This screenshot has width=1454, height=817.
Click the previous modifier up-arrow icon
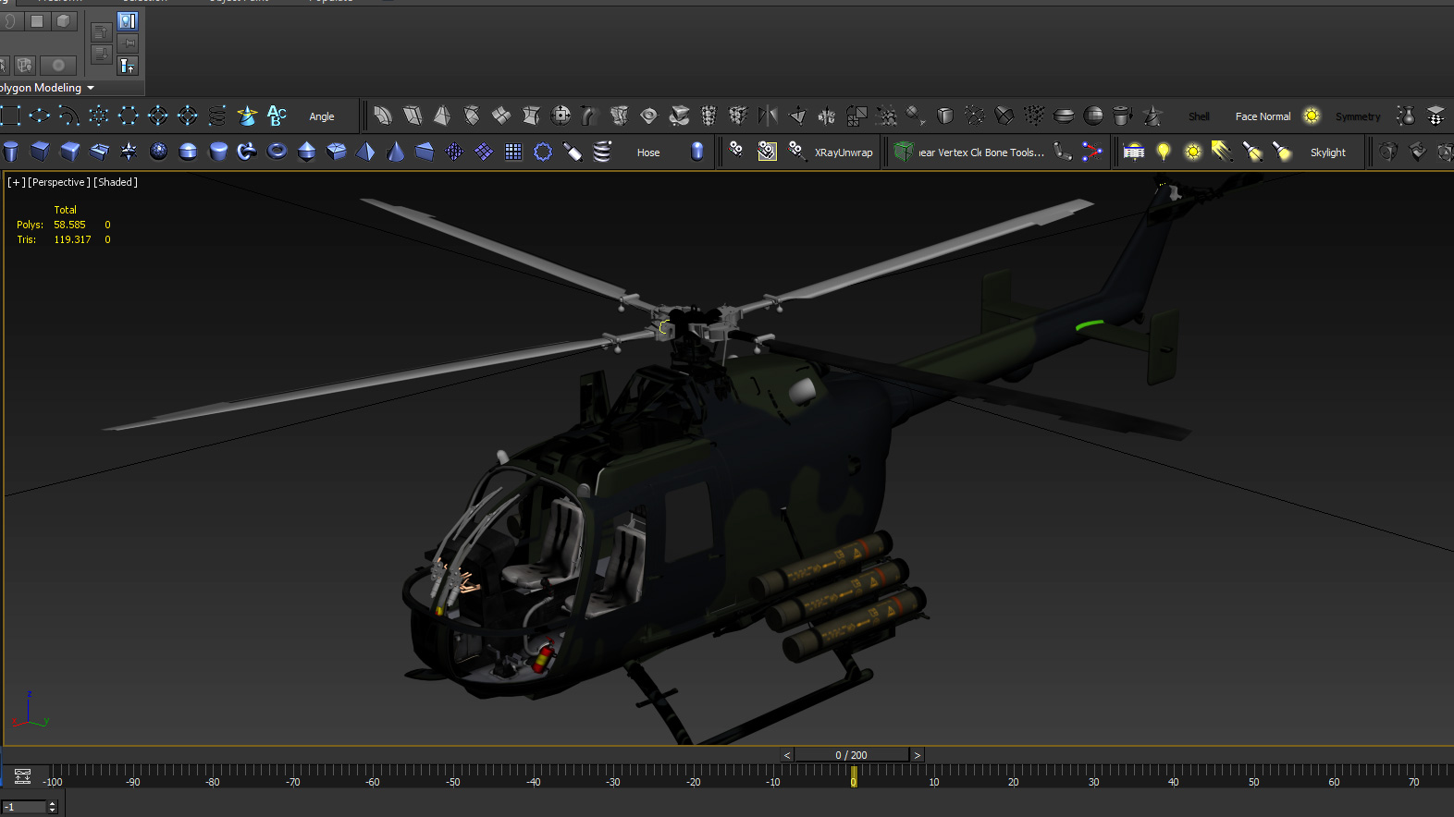(x=102, y=32)
